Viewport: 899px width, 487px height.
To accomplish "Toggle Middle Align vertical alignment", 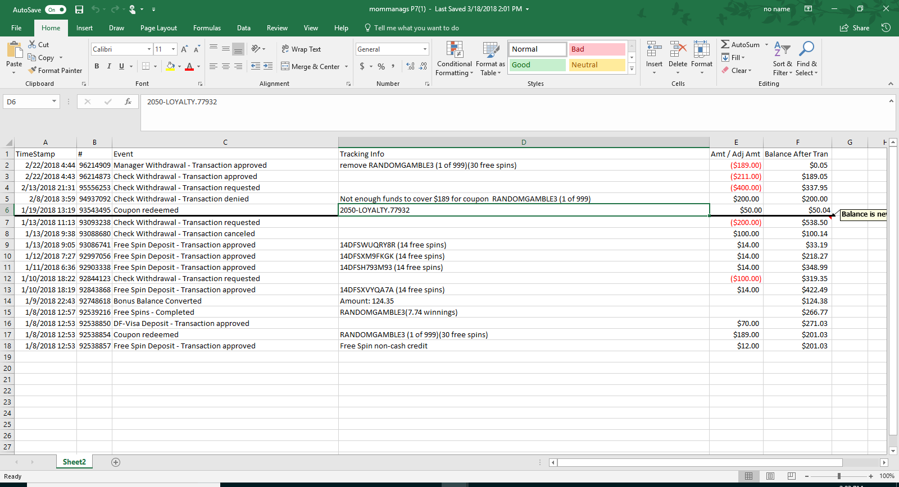I will click(226, 49).
